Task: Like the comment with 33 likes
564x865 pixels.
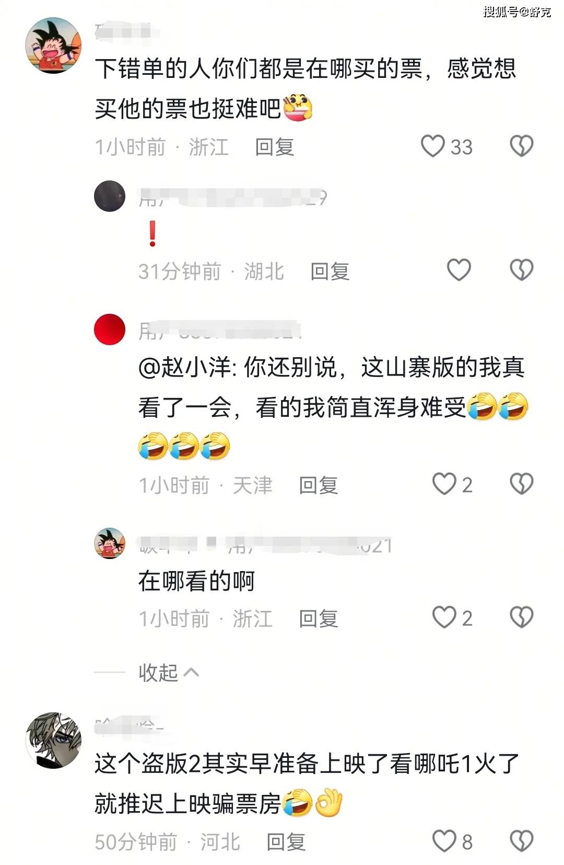Action: point(432,146)
